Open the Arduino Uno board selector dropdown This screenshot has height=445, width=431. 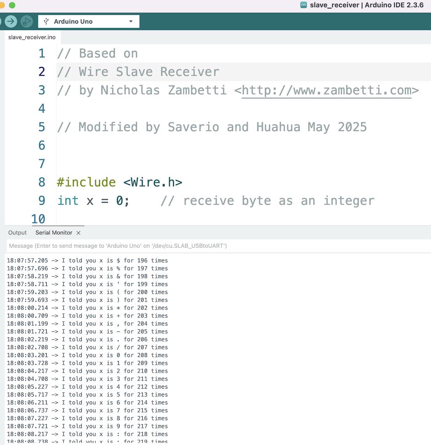coord(88,21)
